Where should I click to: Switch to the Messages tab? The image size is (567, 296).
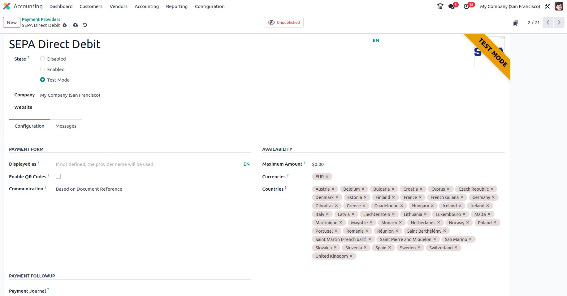click(66, 126)
